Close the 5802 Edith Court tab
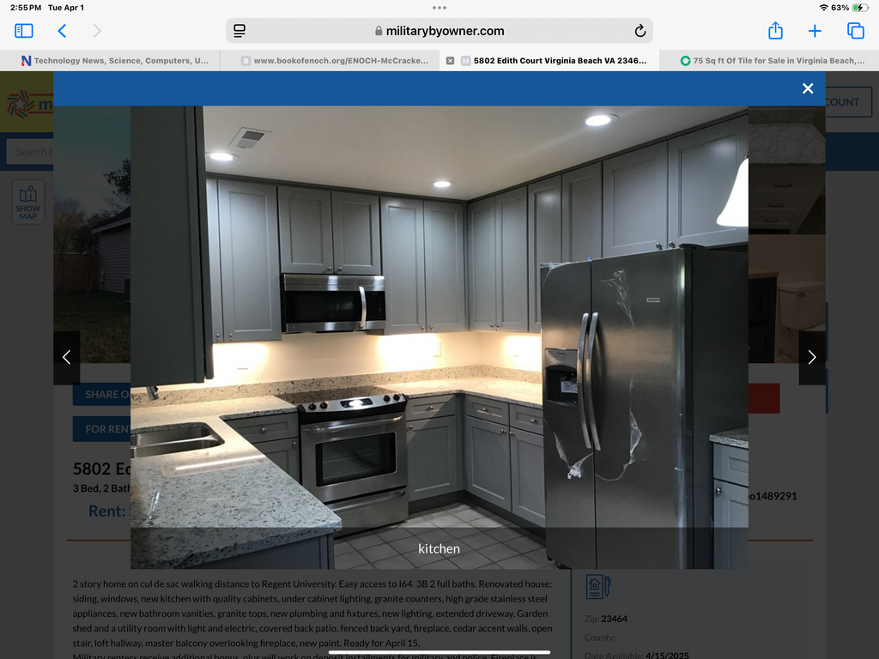Screen dimensions: 879x659 [450, 61]
